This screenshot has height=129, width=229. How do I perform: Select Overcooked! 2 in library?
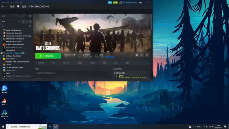[11, 70]
